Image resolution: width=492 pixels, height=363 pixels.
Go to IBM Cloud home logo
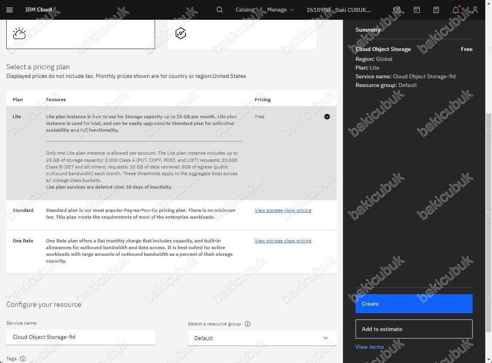point(39,9)
